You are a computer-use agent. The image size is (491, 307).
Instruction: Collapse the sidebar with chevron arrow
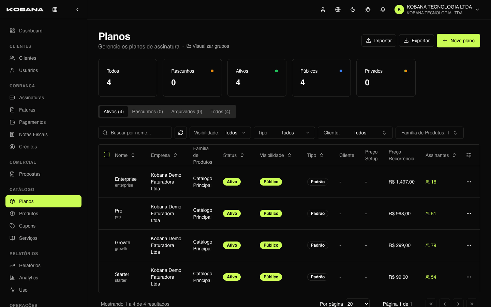coord(77,10)
